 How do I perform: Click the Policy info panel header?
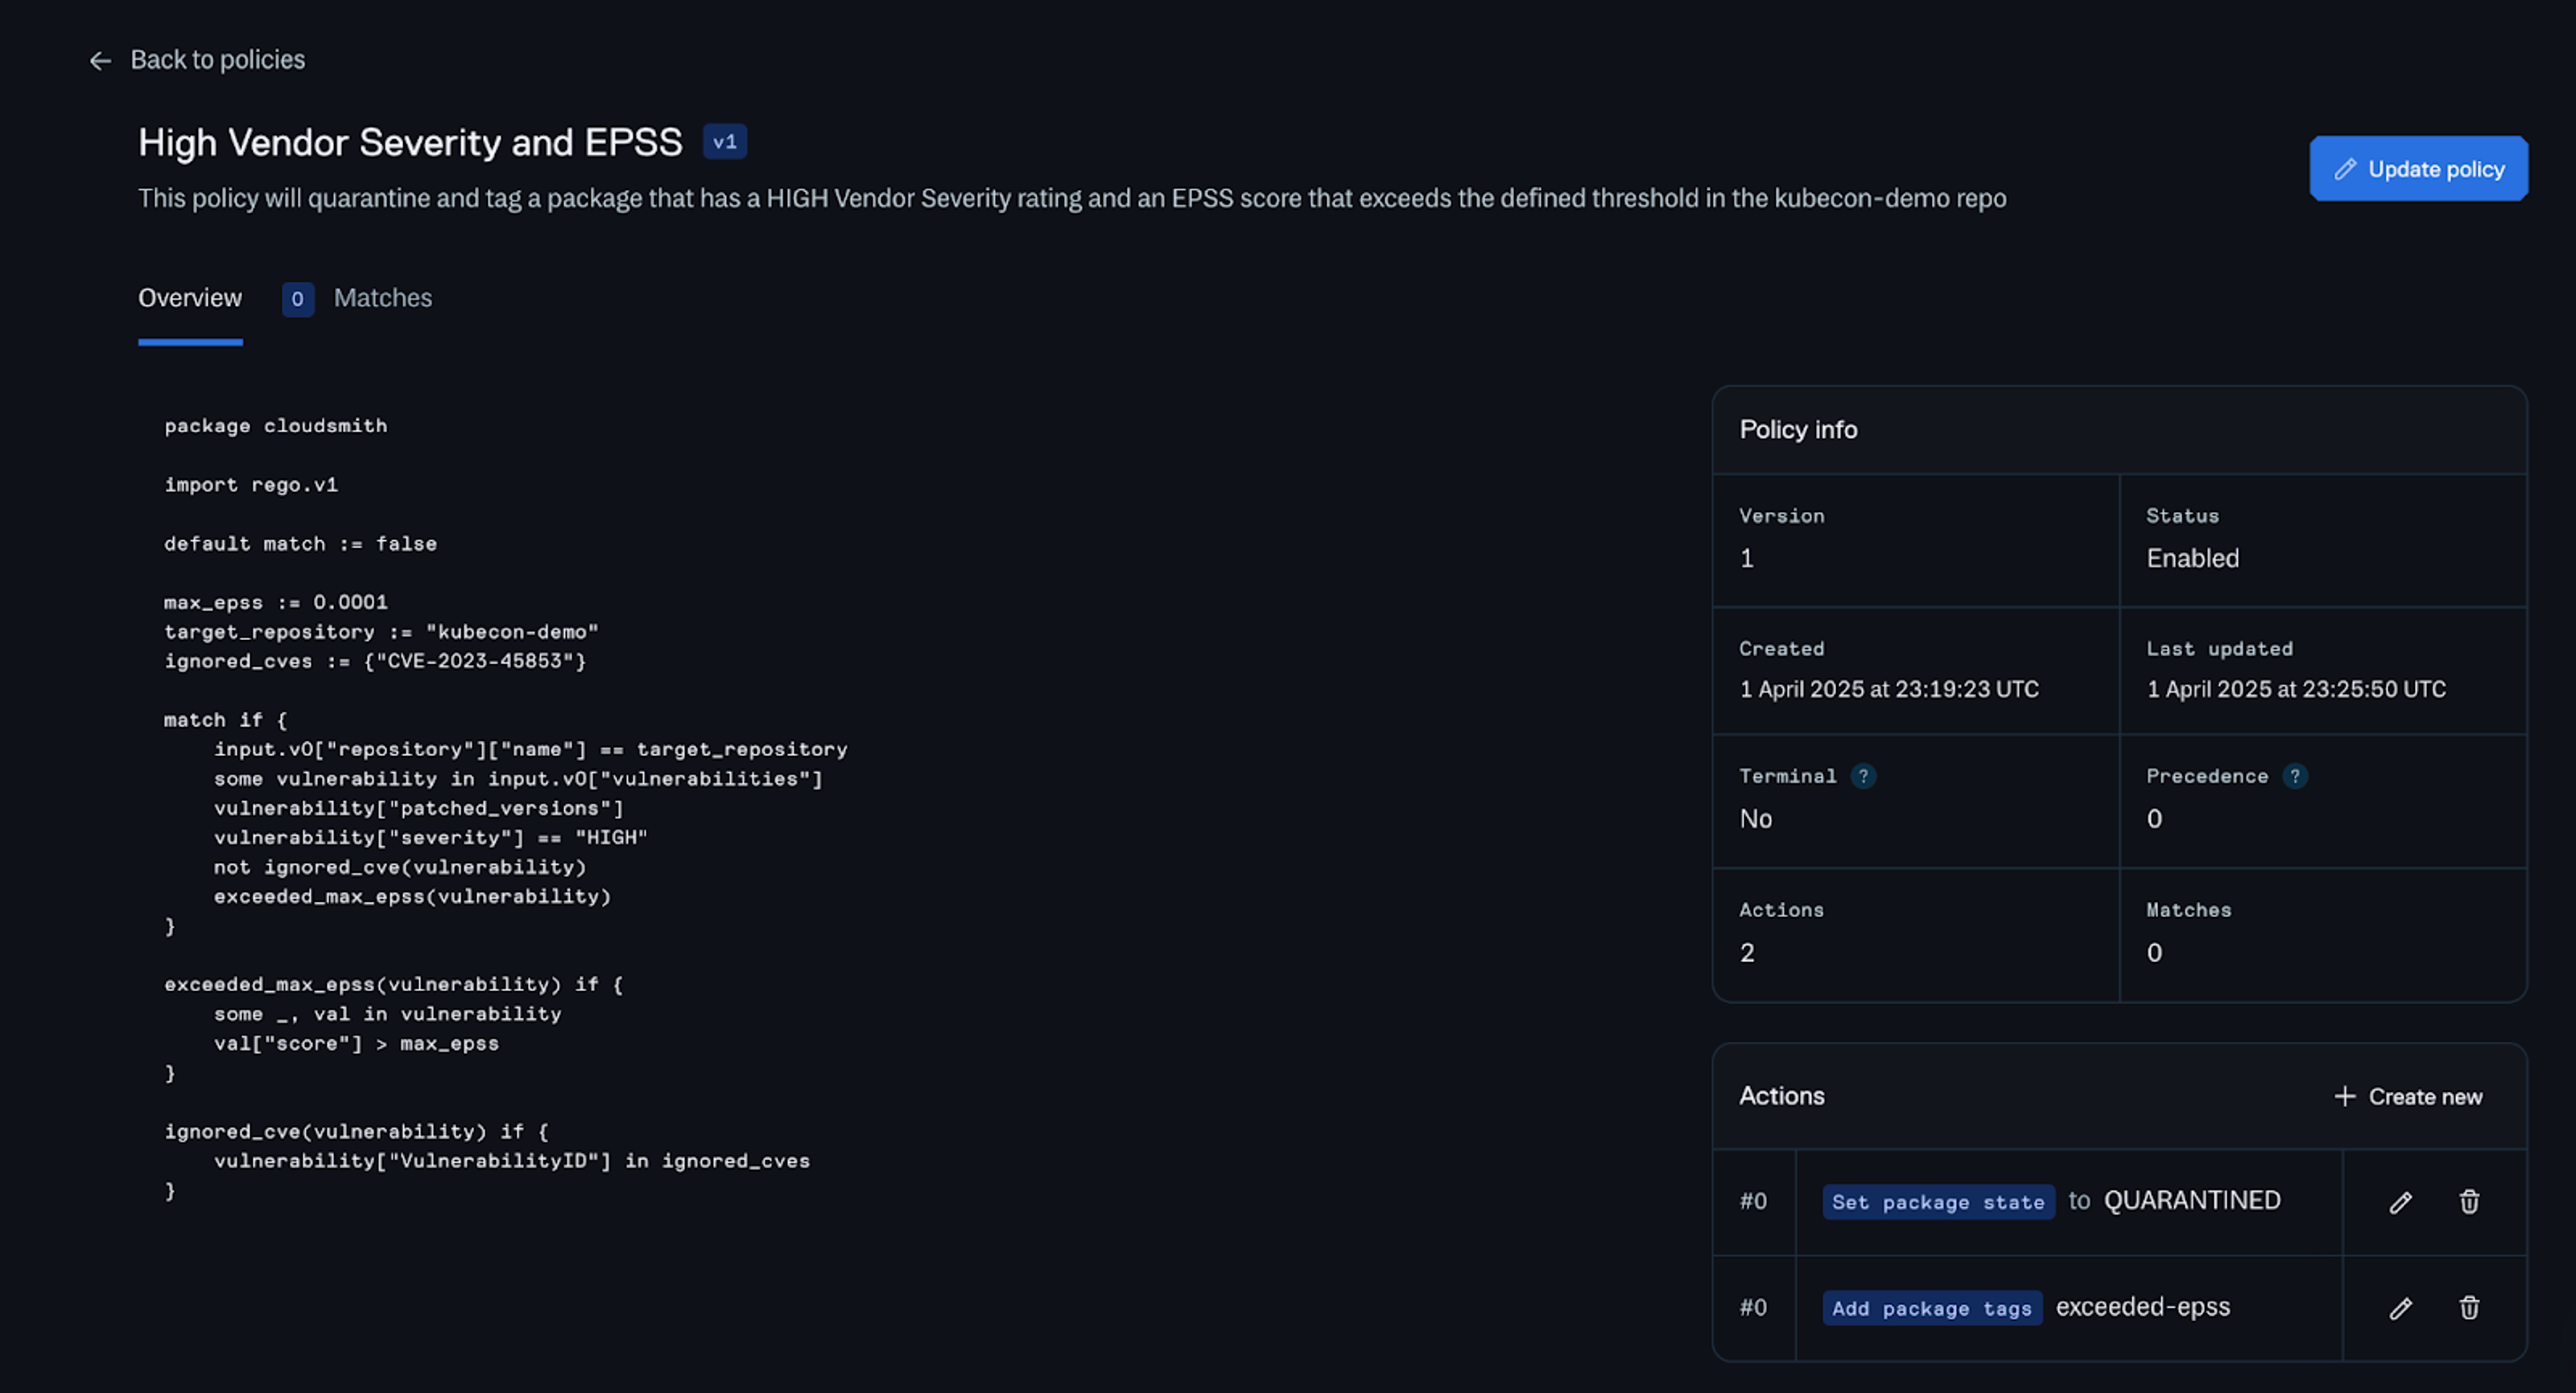(x=1798, y=430)
